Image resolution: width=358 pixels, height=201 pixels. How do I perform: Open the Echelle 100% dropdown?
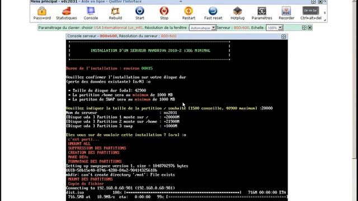(x=275, y=28)
